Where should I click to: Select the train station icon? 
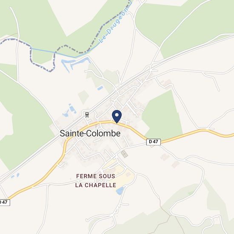[87, 115]
